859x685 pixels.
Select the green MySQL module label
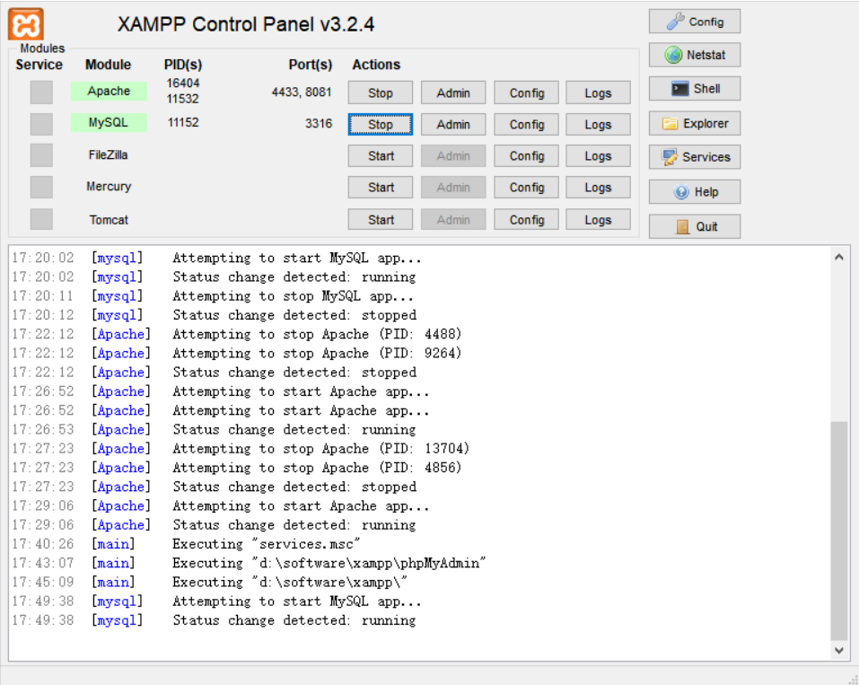[109, 123]
